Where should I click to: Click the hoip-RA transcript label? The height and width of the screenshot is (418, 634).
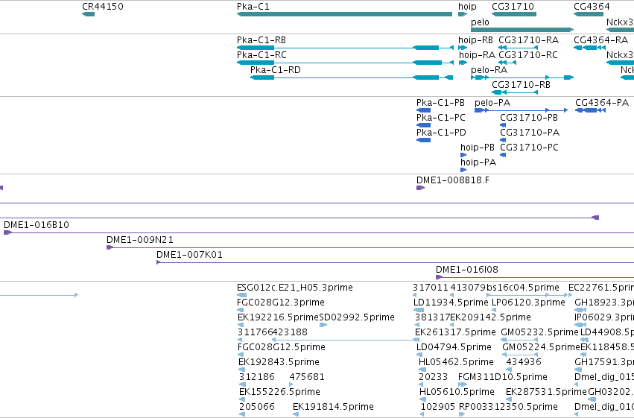pyautogui.click(x=477, y=55)
